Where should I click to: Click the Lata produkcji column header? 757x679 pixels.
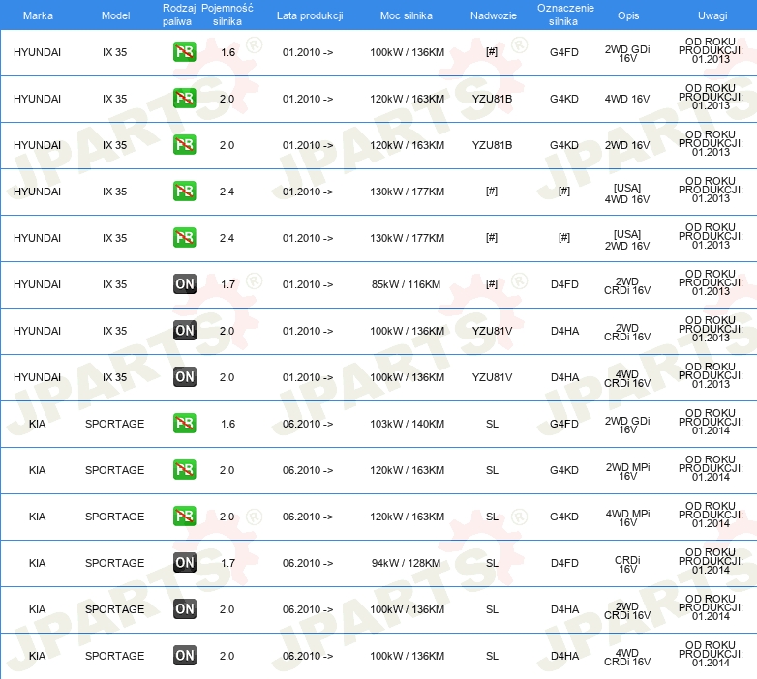pos(308,16)
